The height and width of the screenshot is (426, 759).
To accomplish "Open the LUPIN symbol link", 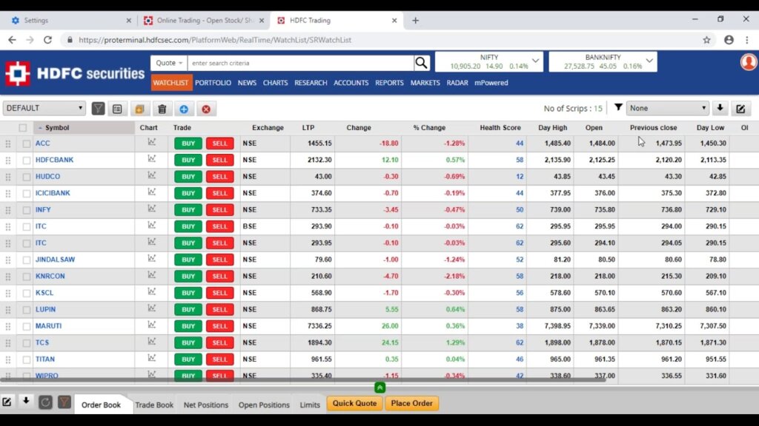I will (x=45, y=310).
